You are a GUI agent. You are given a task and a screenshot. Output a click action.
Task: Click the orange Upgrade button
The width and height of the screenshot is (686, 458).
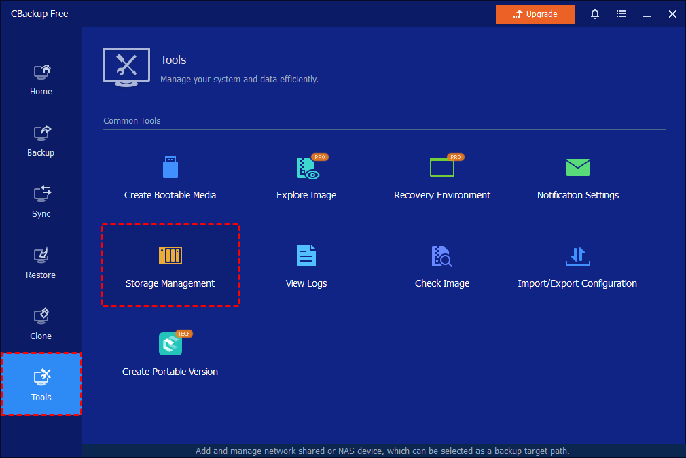(x=535, y=14)
